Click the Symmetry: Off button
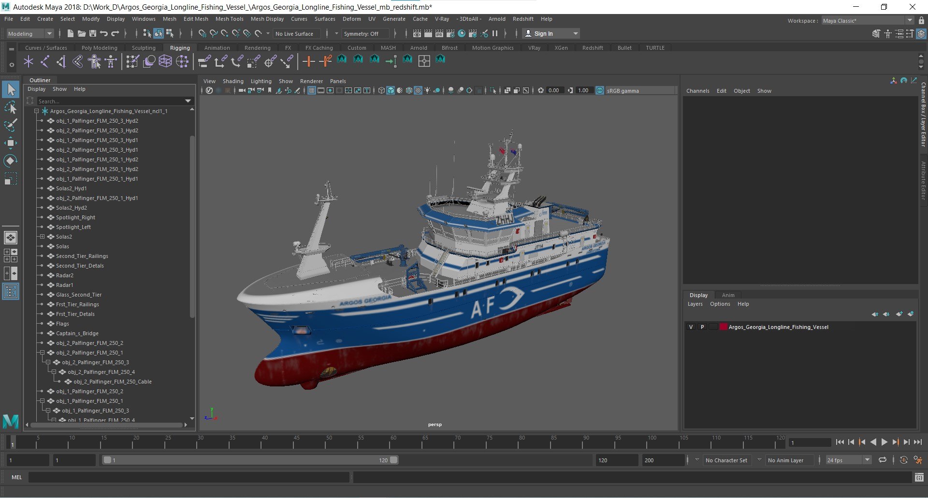 tap(365, 33)
